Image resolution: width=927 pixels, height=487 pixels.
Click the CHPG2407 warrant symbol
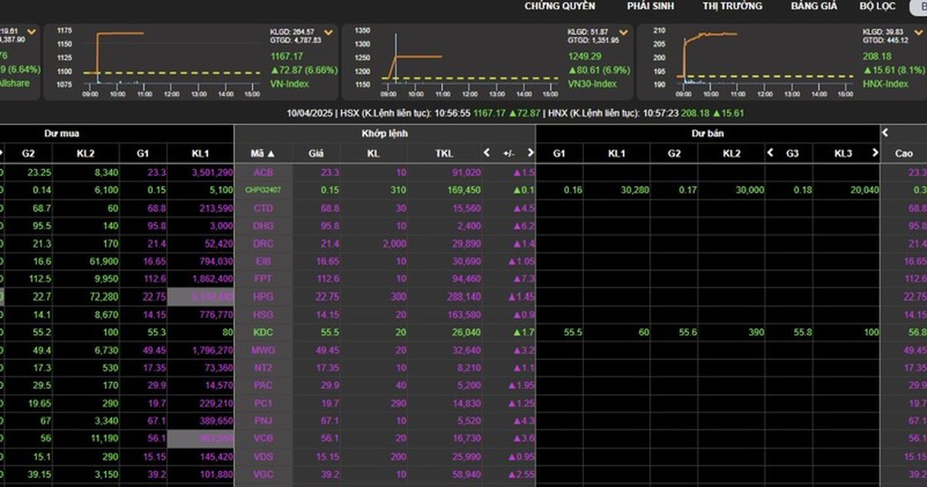point(263,190)
